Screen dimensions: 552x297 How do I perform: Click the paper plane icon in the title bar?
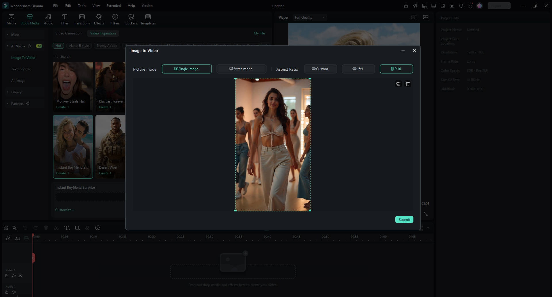pyautogui.click(x=415, y=6)
